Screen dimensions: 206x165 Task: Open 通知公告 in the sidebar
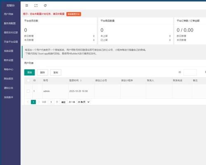9,88
